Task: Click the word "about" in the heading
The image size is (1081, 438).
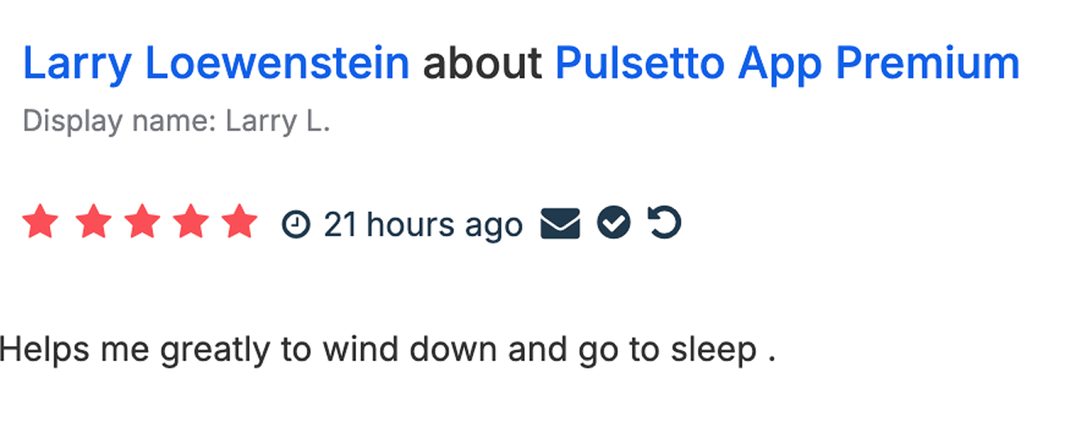Action: click(x=482, y=64)
